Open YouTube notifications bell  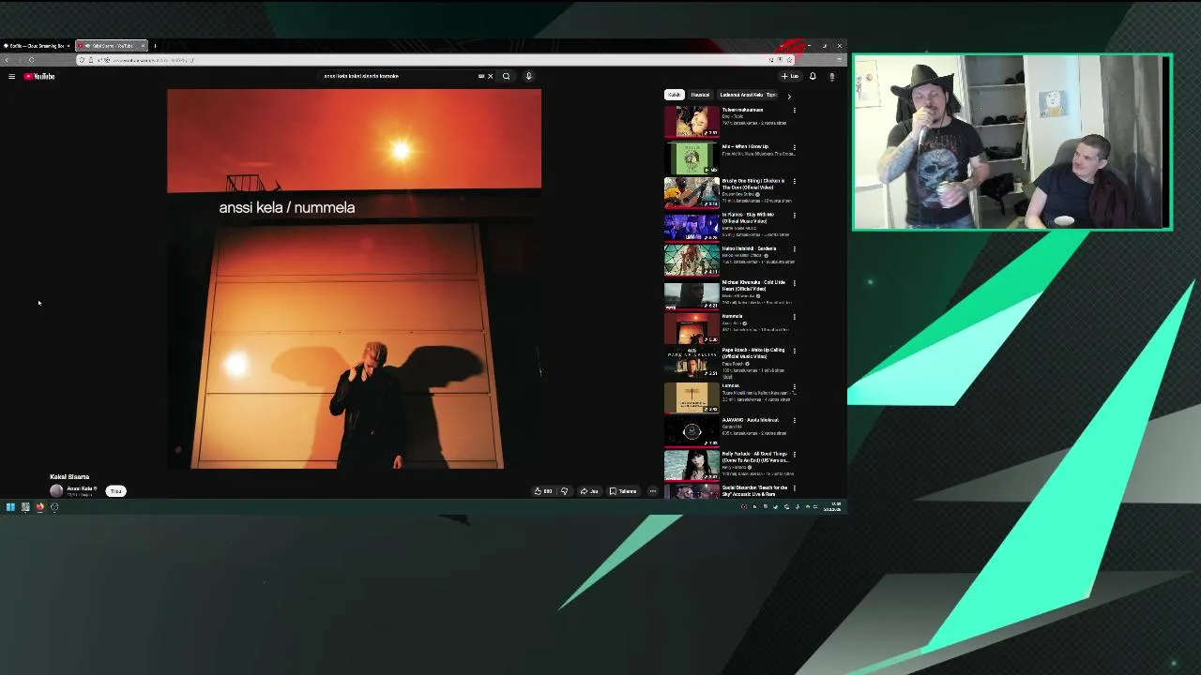click(x=813, y=76)
